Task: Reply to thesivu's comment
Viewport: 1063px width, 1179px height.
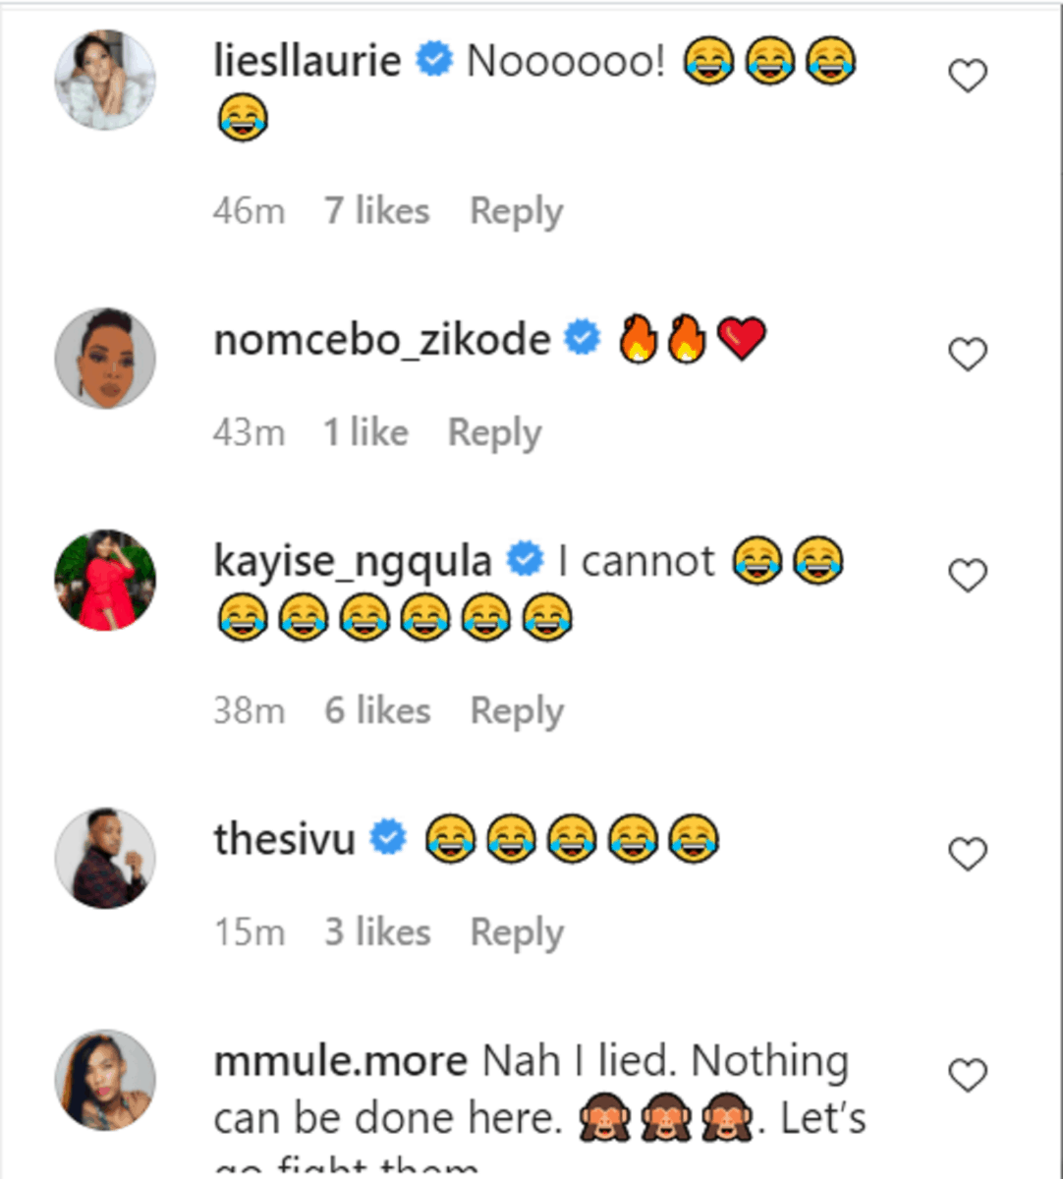Action: (x=517, y=932)
